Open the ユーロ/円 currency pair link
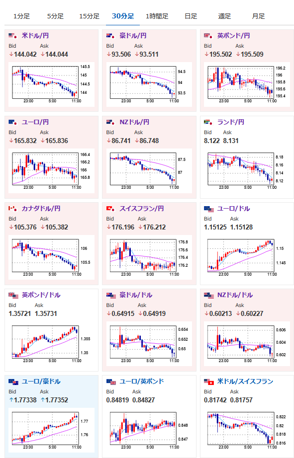 [35, 122]
